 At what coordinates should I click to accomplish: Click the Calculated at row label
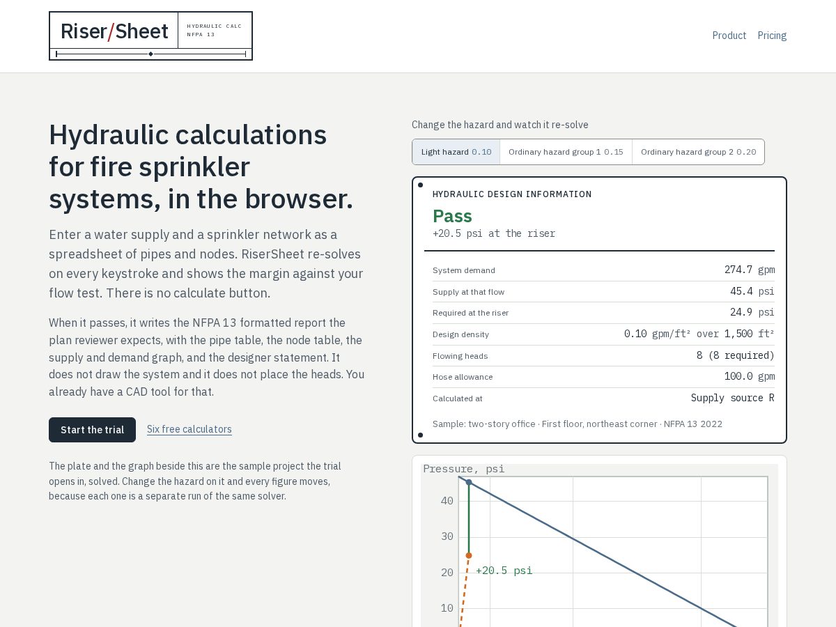tap(458, 398)
